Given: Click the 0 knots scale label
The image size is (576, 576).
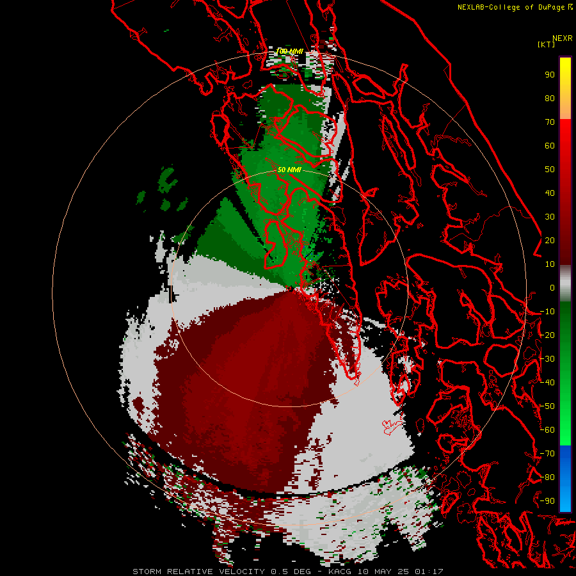Looking at the screenshot, I should tap(552, 288).
